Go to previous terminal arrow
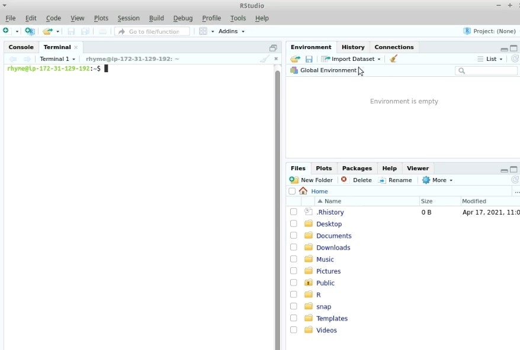This screenshot has width=520, height=350. pyautogui.click(x=13, y=59)
